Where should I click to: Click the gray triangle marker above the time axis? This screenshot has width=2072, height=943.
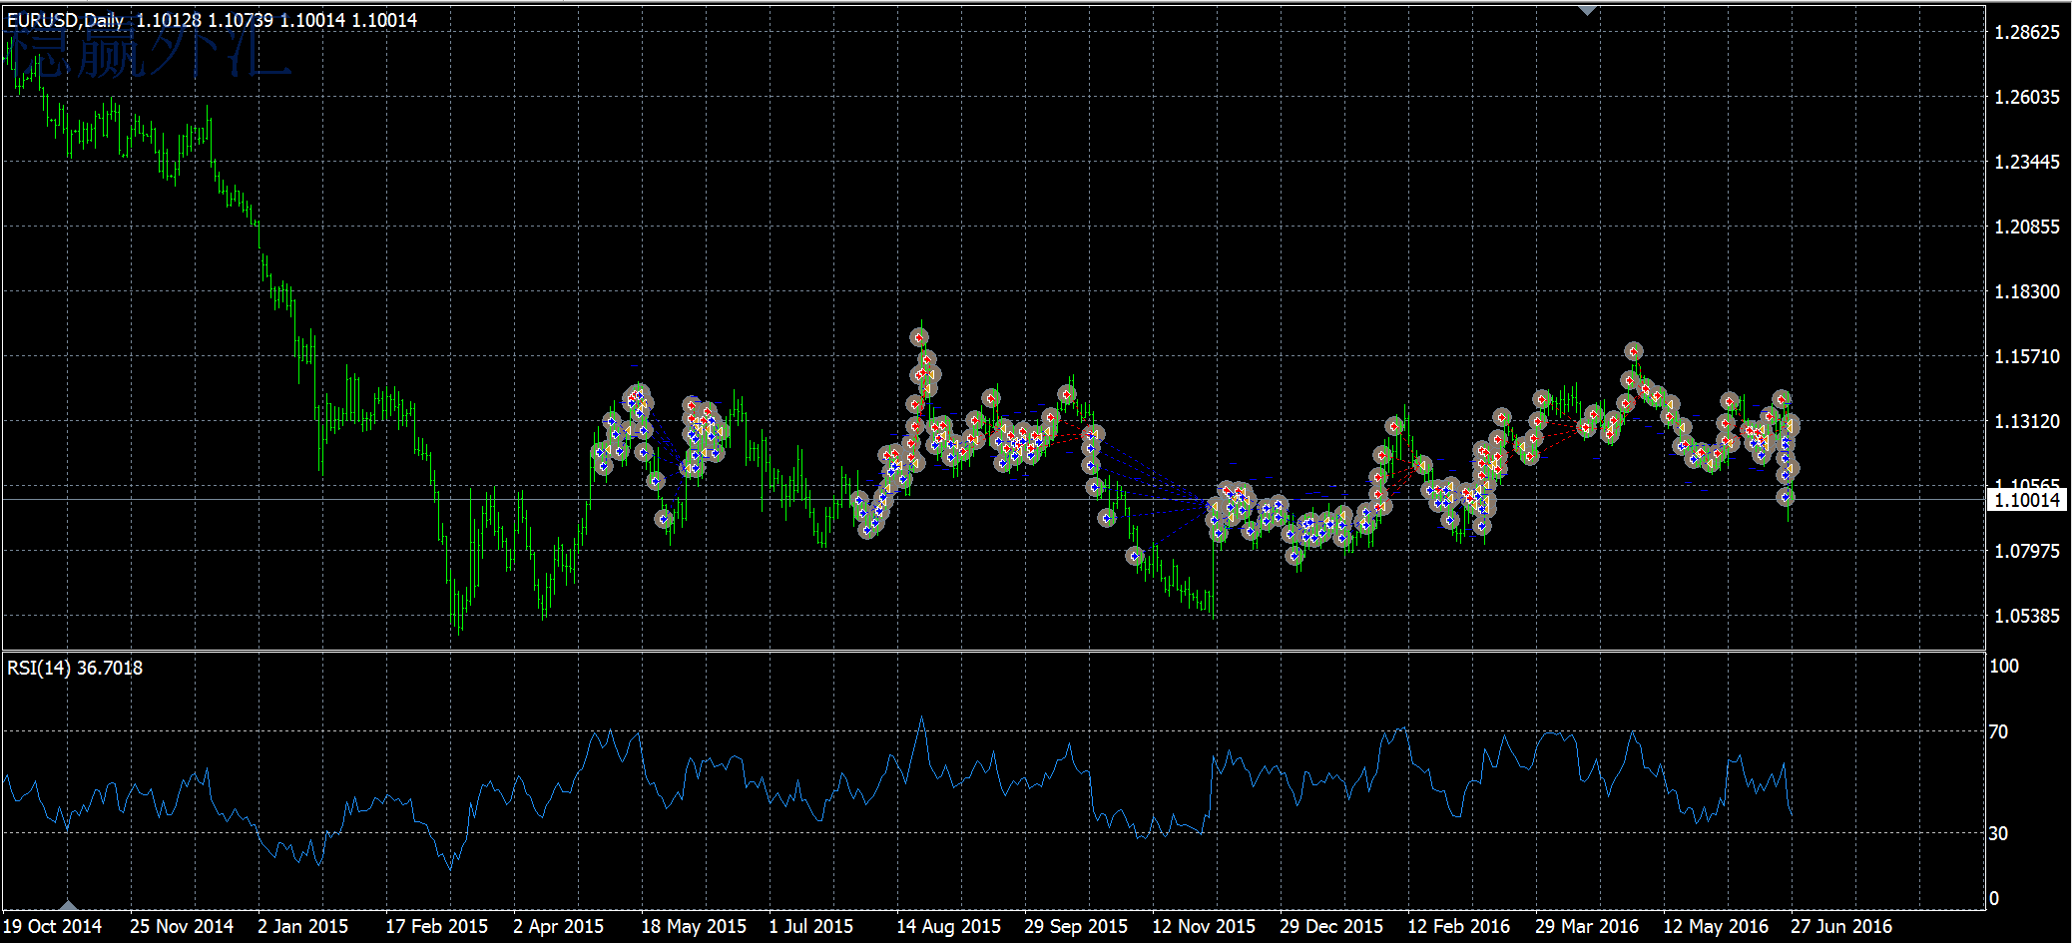tap(68, 905)
